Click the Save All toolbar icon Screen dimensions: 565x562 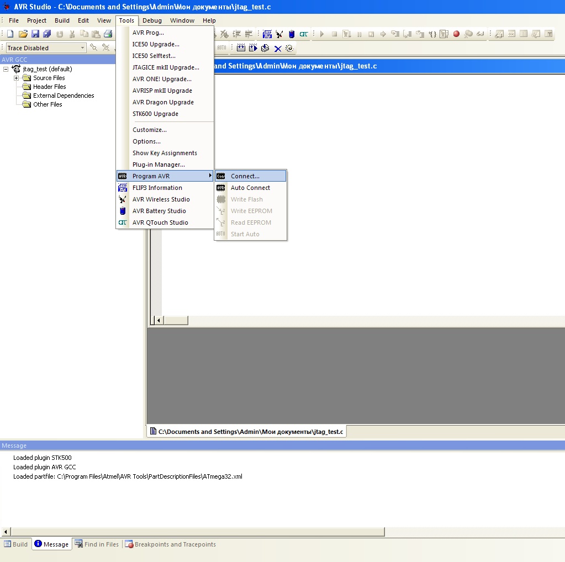(47, 34)
